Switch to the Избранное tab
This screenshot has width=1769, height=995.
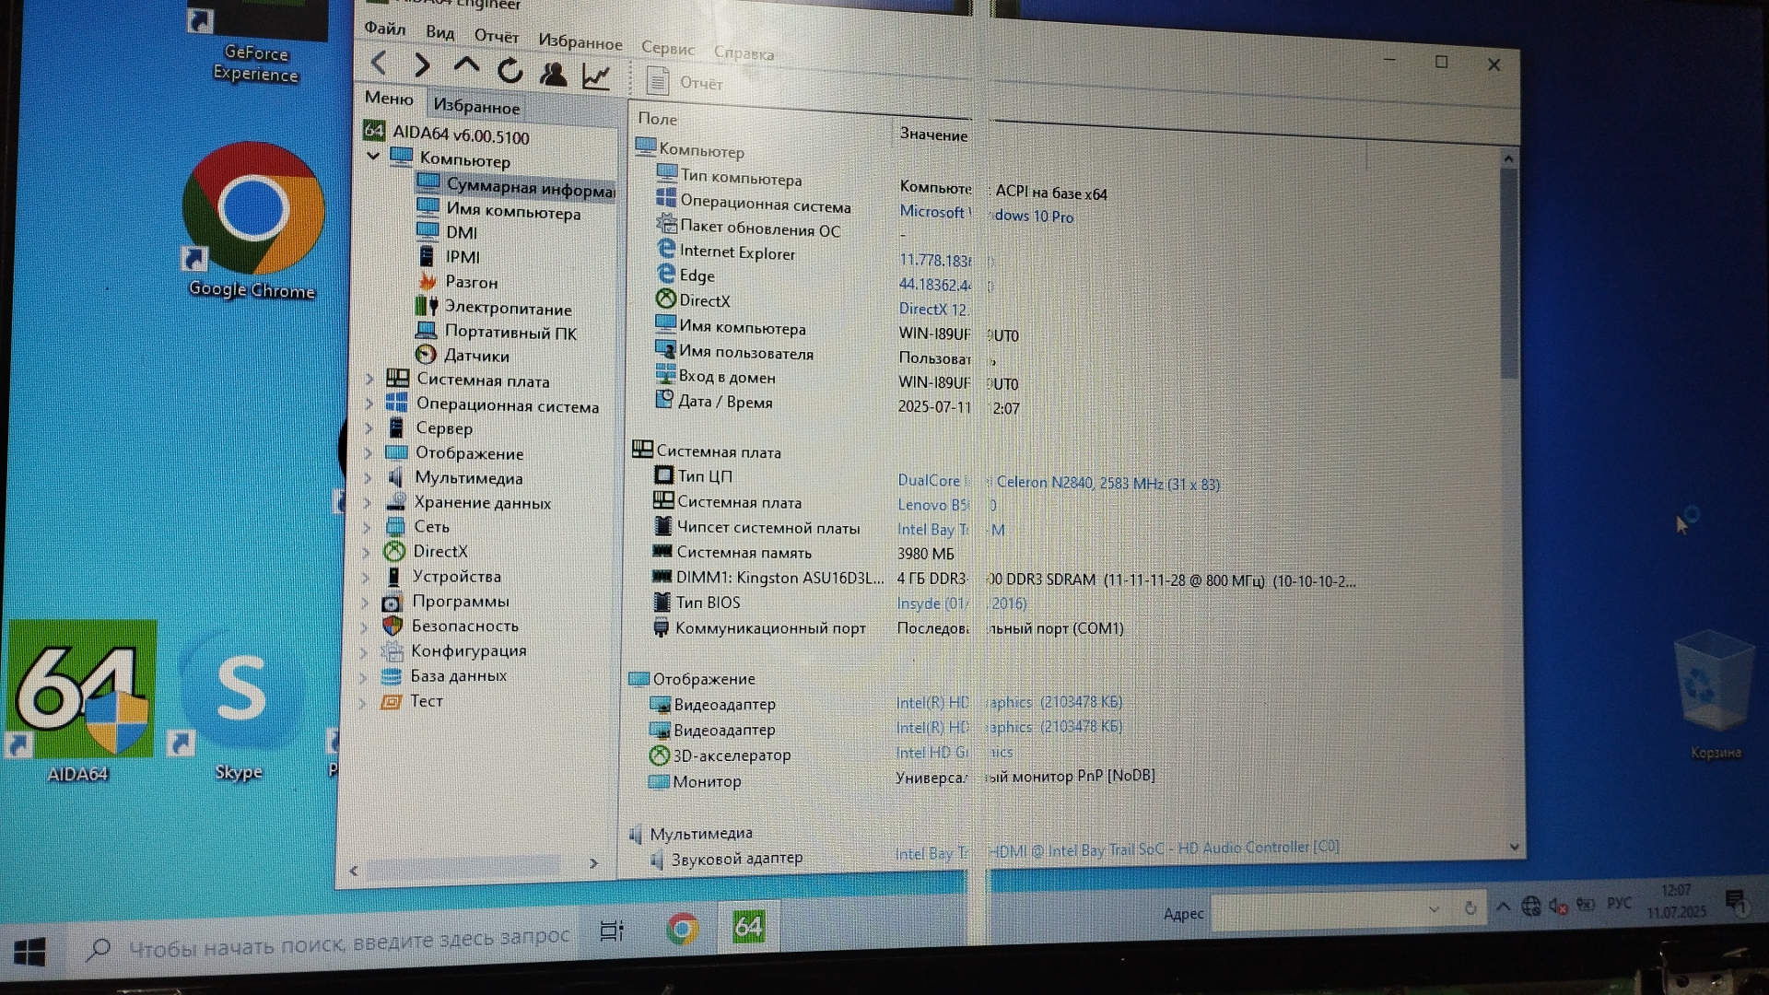[476, 107]
